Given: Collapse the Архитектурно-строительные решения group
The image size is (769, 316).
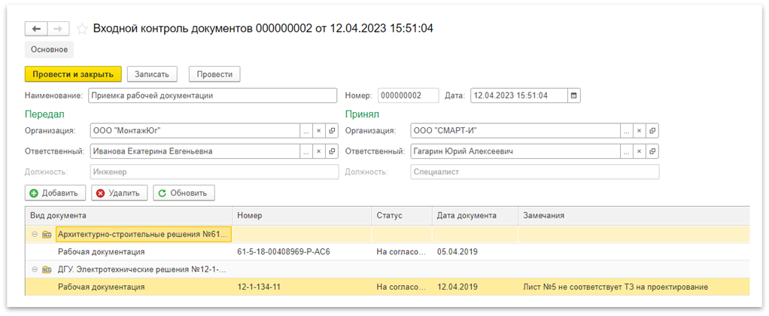Looking at the screenshot, I should tap(35, 235).
